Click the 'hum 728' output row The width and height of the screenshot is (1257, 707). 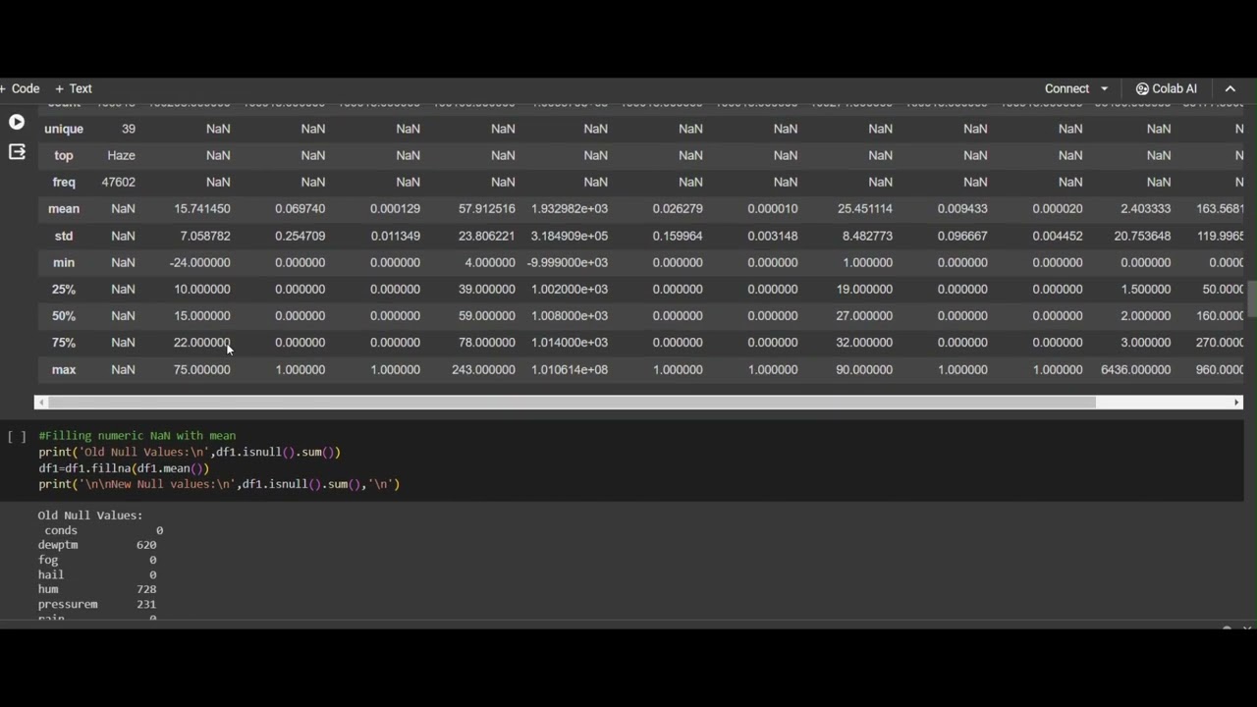(x=97, y=589)
